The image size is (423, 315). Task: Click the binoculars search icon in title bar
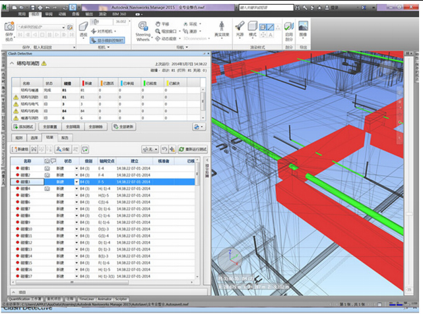pos(298,7)
